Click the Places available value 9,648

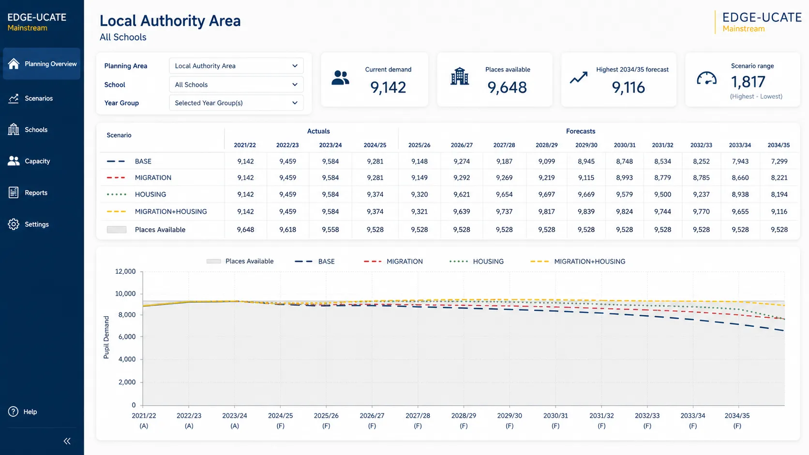pos(507,87)
